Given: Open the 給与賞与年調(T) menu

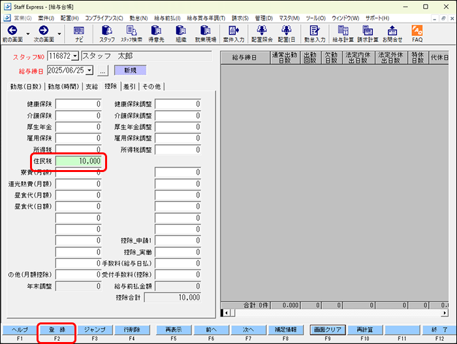Looking at the screenshot, I should 206,18.
